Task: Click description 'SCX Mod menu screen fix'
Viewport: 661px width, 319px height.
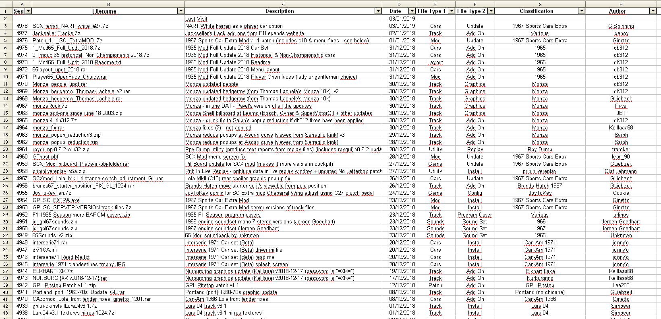Action: click(215, 156)
